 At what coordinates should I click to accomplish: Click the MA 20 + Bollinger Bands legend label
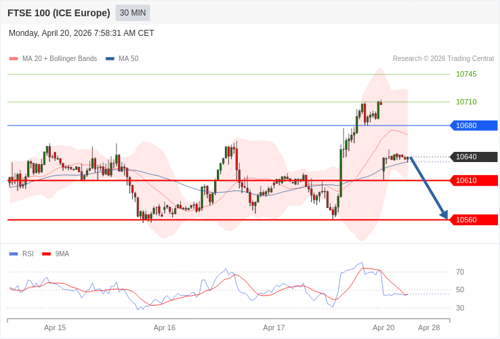[x=60, y=59]
